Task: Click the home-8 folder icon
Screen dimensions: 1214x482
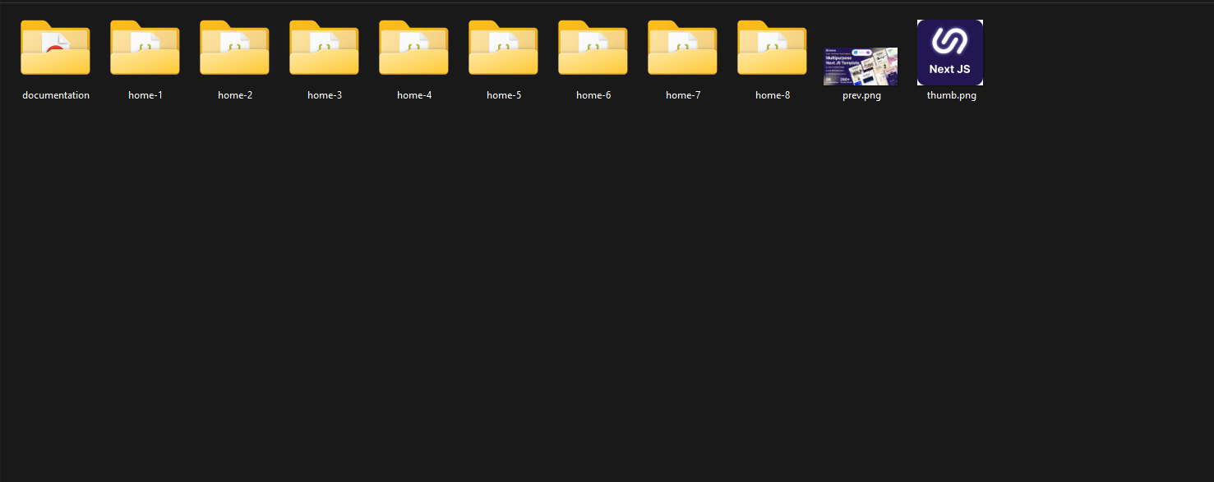Action: [772, 49]
